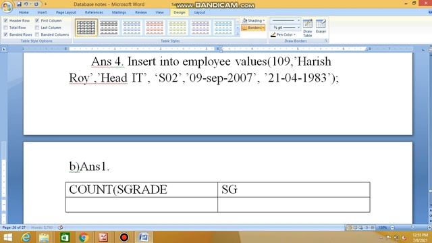Apply the green Light Shading Accent 3 style
Screen dimensions: 432x243
pyautogui.click(x=178, y=28)
